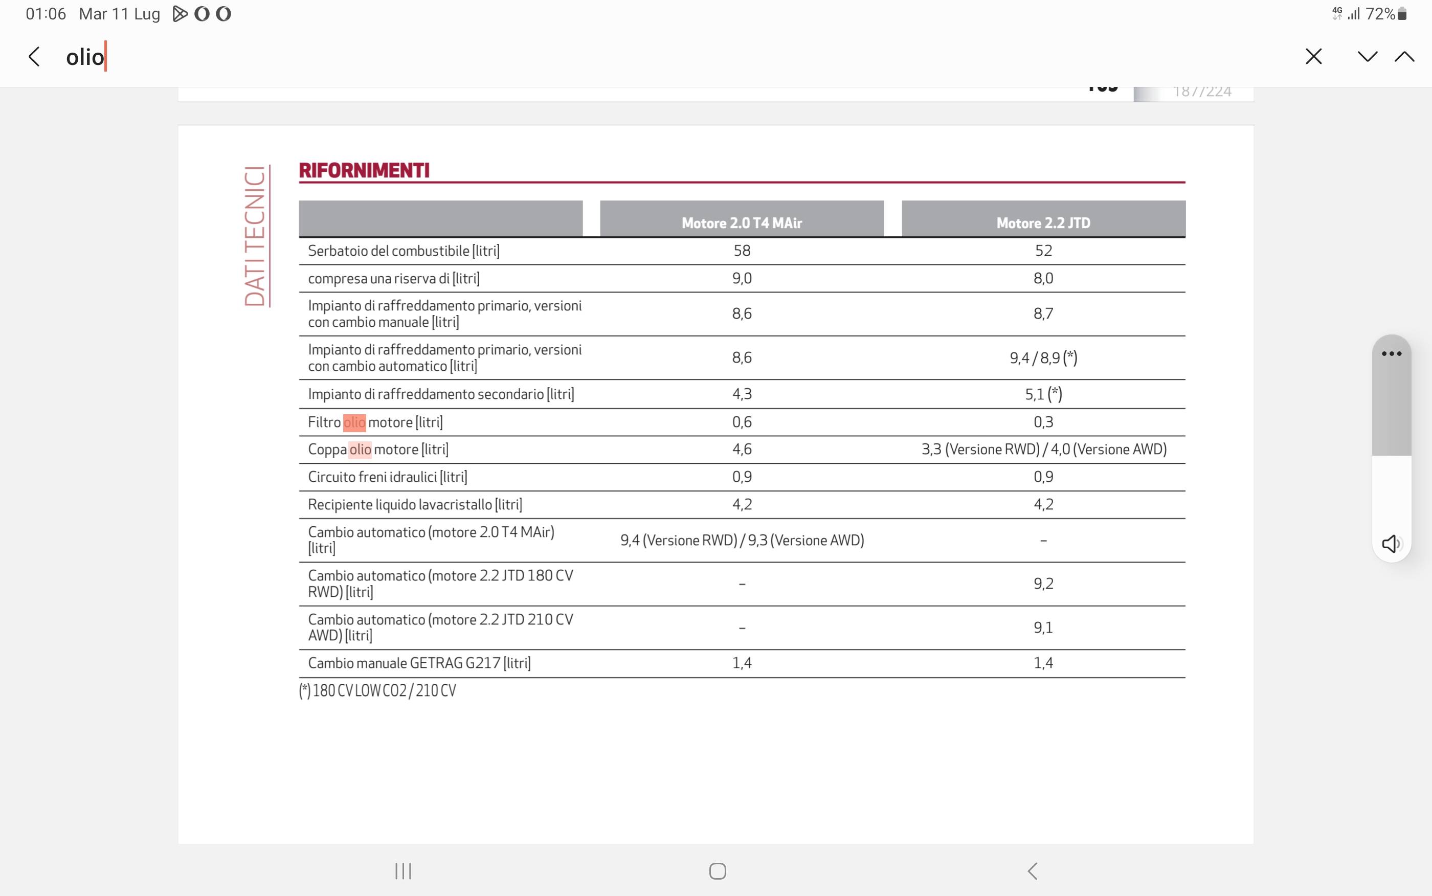Select '3,3 (Versione RWD) / 4,0 (Versione AWD)'

click(1043, 450)
